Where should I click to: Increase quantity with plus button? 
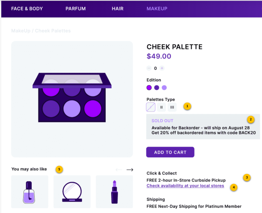(x=162, y=68)
